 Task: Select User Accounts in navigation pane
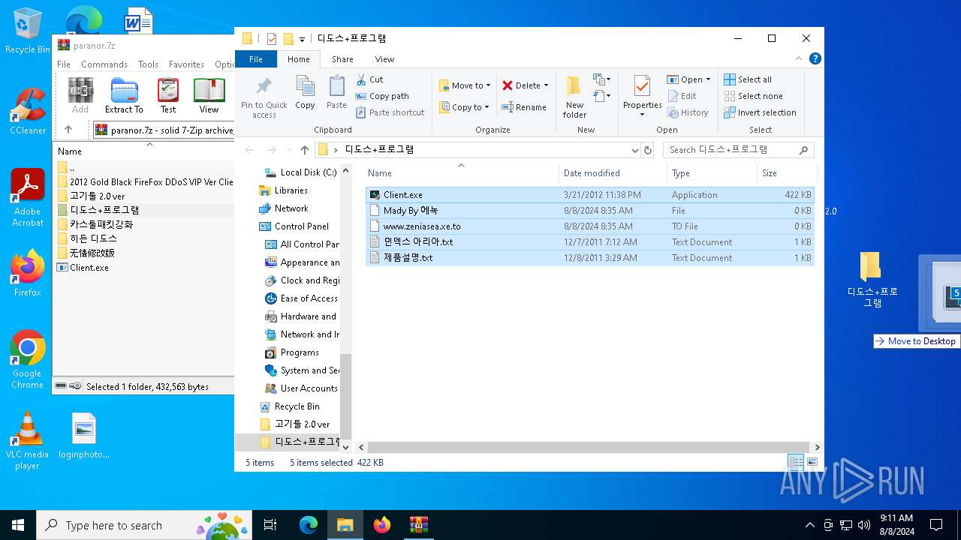301,388
